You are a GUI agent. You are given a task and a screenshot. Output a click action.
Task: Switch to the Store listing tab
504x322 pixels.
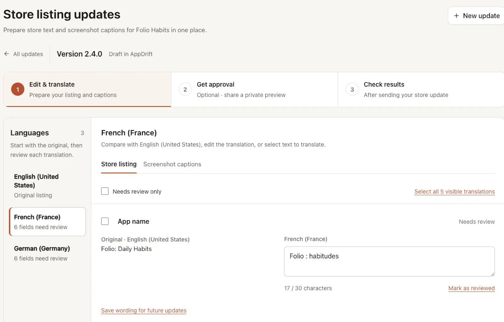click(x=119, y=164)
